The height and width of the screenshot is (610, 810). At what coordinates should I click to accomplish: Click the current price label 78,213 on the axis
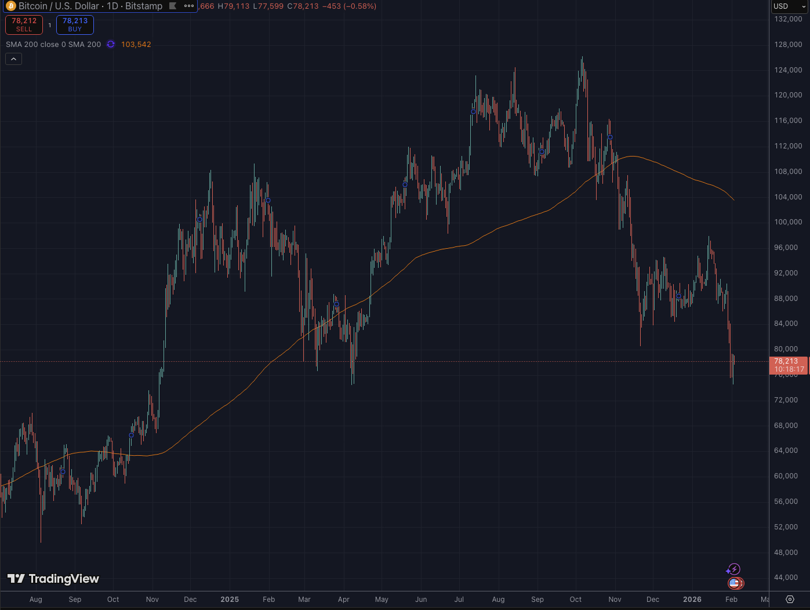coord(788,365)
